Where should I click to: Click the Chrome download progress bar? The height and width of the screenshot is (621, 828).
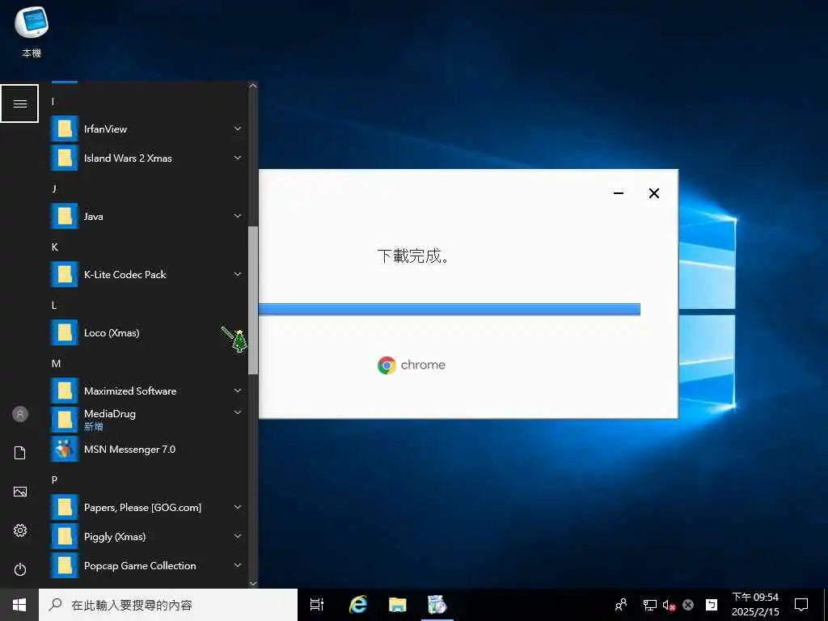pyautogui.click(x=450, y=309)
